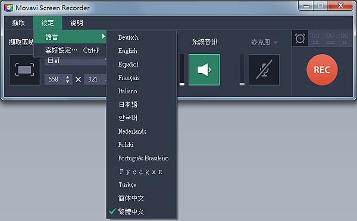Click the recording timer display
The image size is (357, 221).
(x=330, y=38)
